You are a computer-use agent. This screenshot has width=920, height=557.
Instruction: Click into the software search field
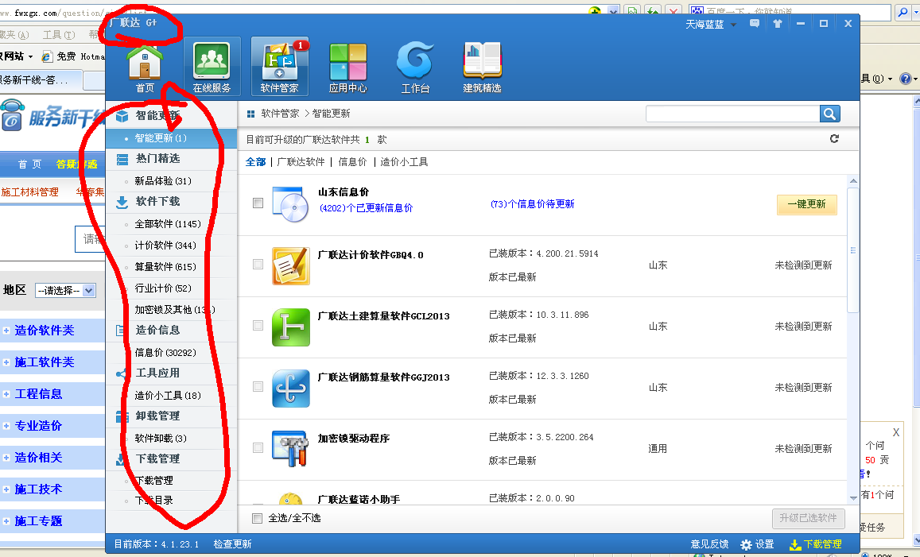pyautogui.click(x=733, y=114)
